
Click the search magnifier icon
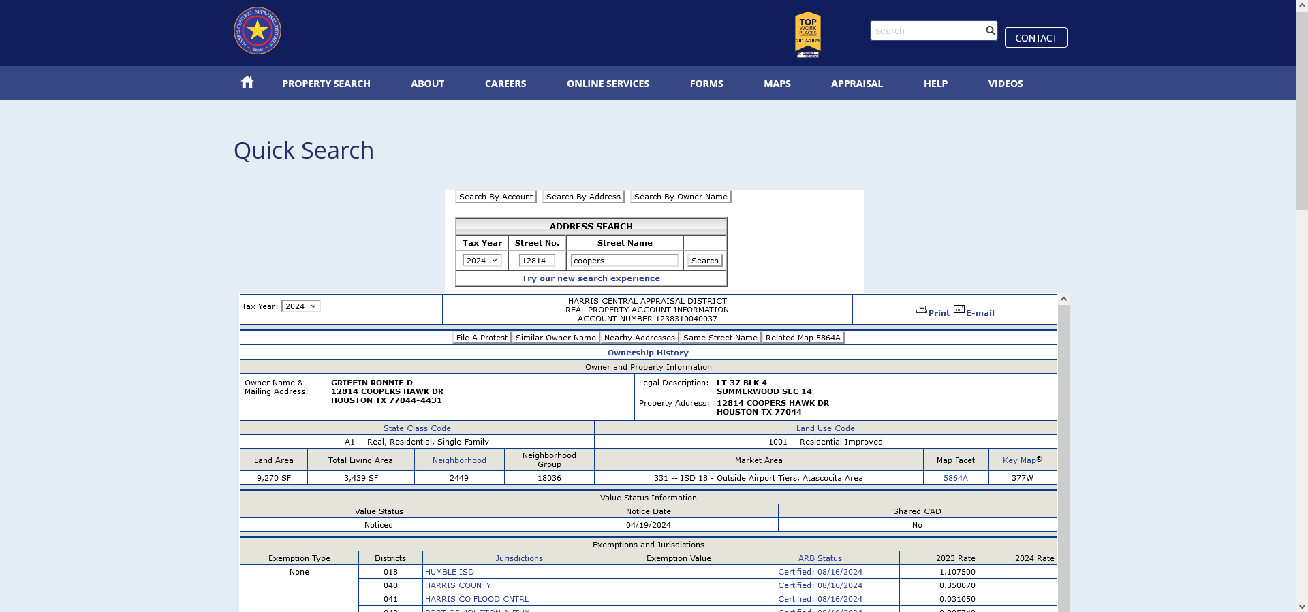pos(990,31)
